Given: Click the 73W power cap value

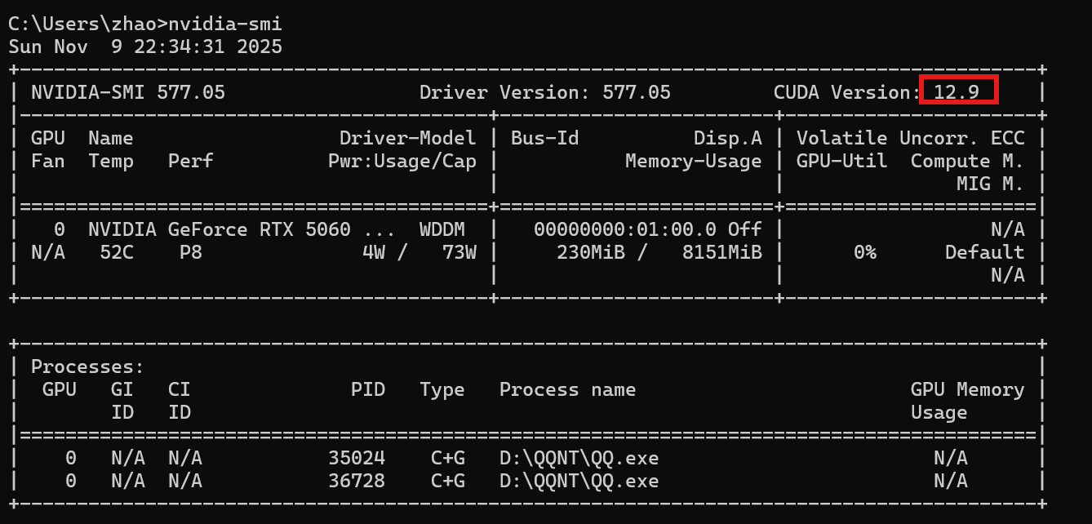Looking at the screenshot, I should 459,252.
